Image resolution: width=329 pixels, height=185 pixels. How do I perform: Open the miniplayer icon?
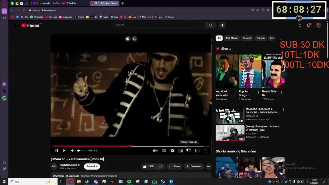181,151
